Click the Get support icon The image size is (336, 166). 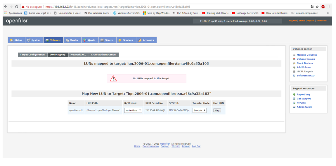(x=294, y=99)
